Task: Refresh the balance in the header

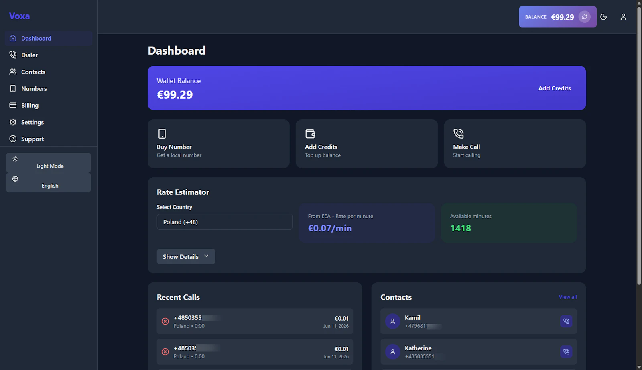Action: click(585, 17)
